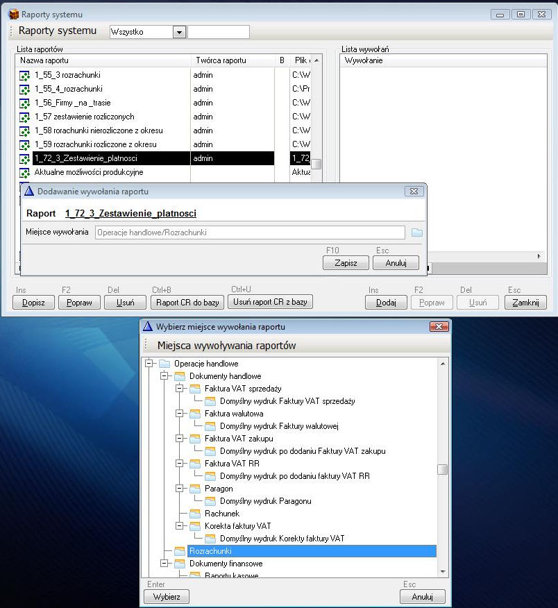Click folder icon of Domyślny wydruk Paragonu
Screen dimensions: 558x608
[210, 501]
